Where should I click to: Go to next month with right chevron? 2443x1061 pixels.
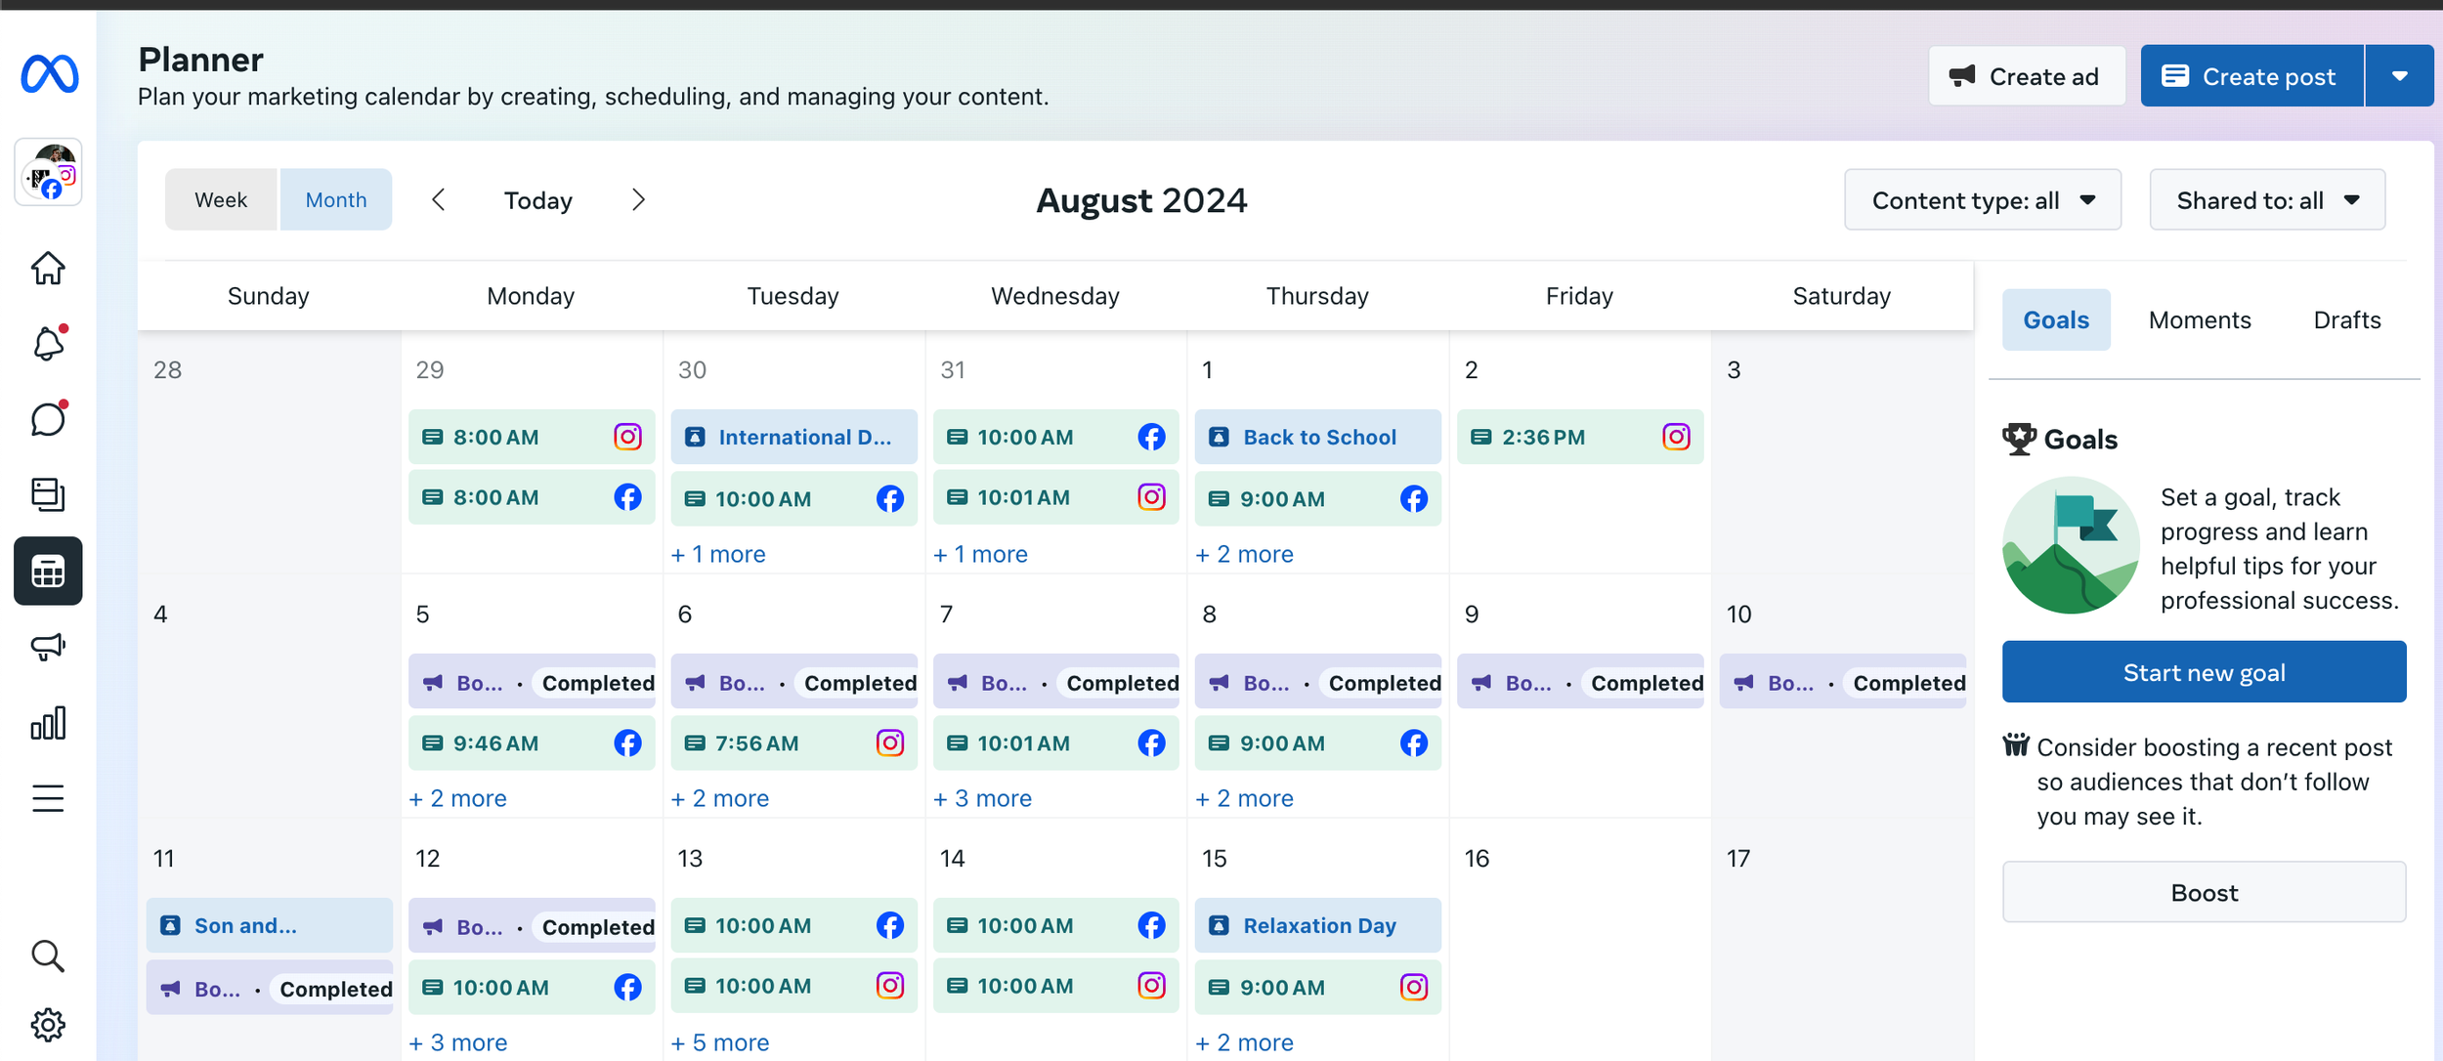point(638,200)
